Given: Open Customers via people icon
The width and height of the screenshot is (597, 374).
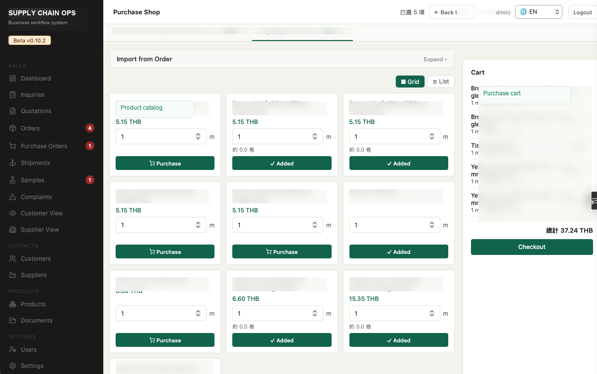Looking at the screenshot, I should pyautogui.click(x=12, y=259).
